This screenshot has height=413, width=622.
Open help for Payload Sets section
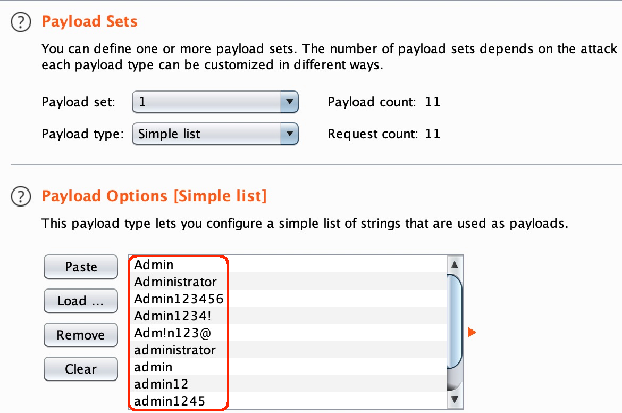tap(21, 22)
